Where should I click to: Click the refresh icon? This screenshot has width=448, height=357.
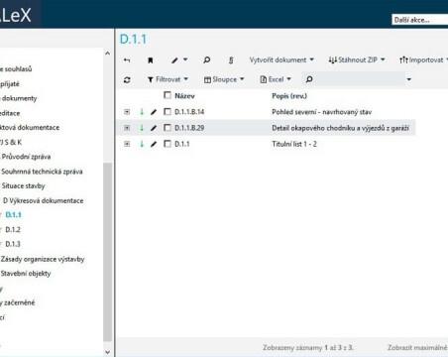coord(127,79)
